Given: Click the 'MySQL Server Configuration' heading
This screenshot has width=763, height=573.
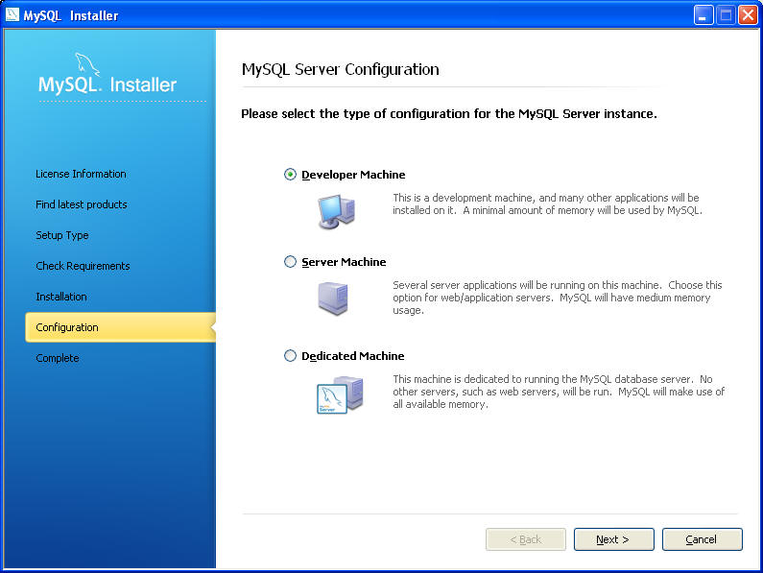Looking at the screenshot, I should pos(341,69).
